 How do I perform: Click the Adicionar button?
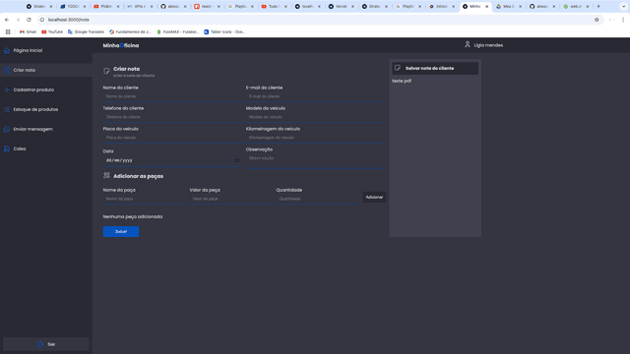click(374, 197)
